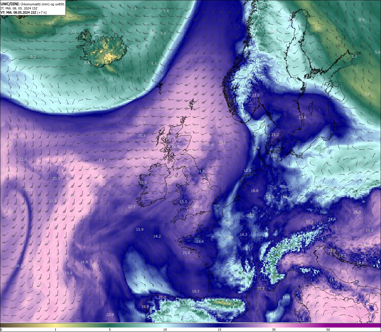This screenshot has width=381, height=332.
Task: Select the 'IT: Mið. 08. 05. 2024 15Z' line
Action: [x=18, y=8]
